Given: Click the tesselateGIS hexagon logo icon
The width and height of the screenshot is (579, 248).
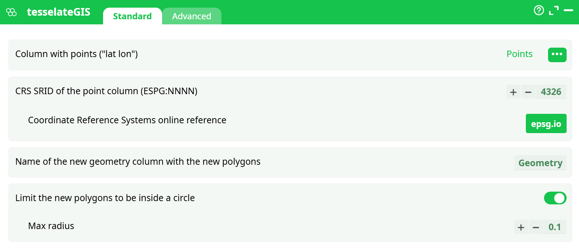Looking at the screenshot, I should coord(11,12).
